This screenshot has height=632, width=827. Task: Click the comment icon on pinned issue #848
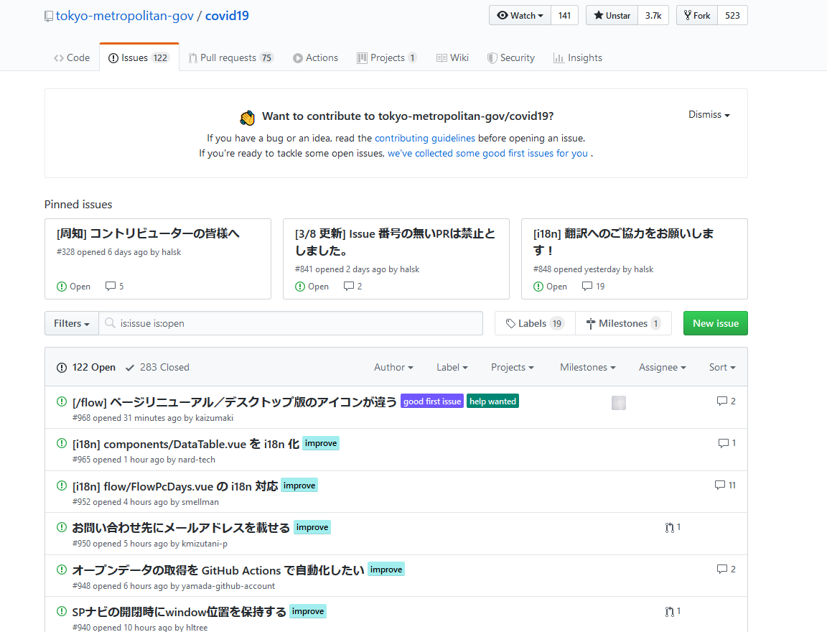pyautogui.click(x=587, y=286)
